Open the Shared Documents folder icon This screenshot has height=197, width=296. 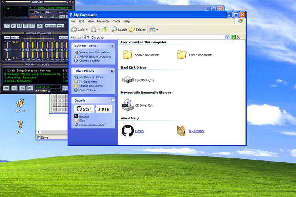(x=127, y=55)
